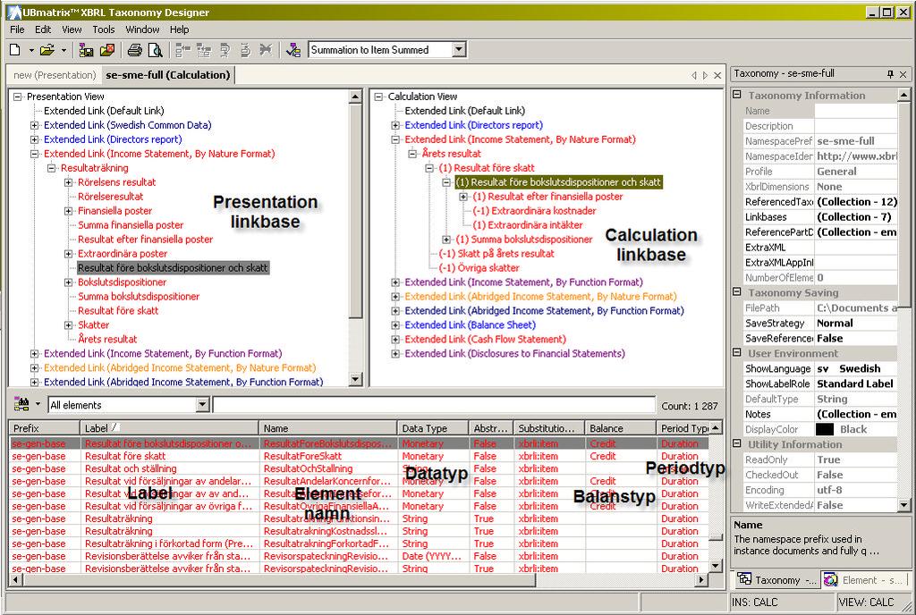Image resolution: width=916 pixels, height=615 pixels.
Task: Click Linkbases (Collection - 7) property value
Action: click(856, 216)
